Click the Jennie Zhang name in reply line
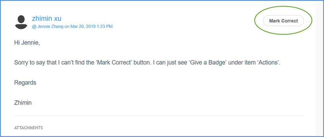 (50, 27)
